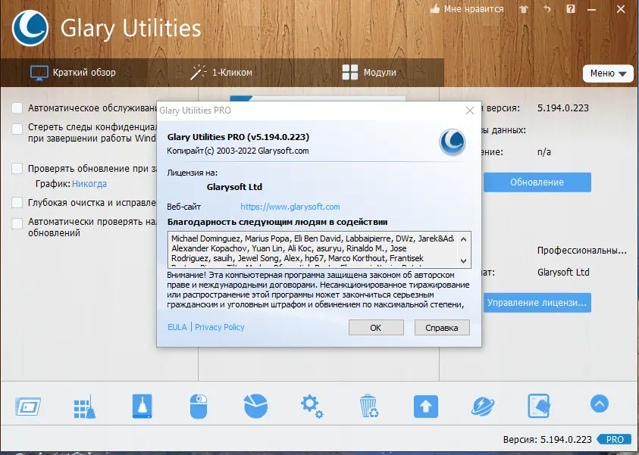
Task: Open the File Shredder / notes icon
Action: point(539,406)
